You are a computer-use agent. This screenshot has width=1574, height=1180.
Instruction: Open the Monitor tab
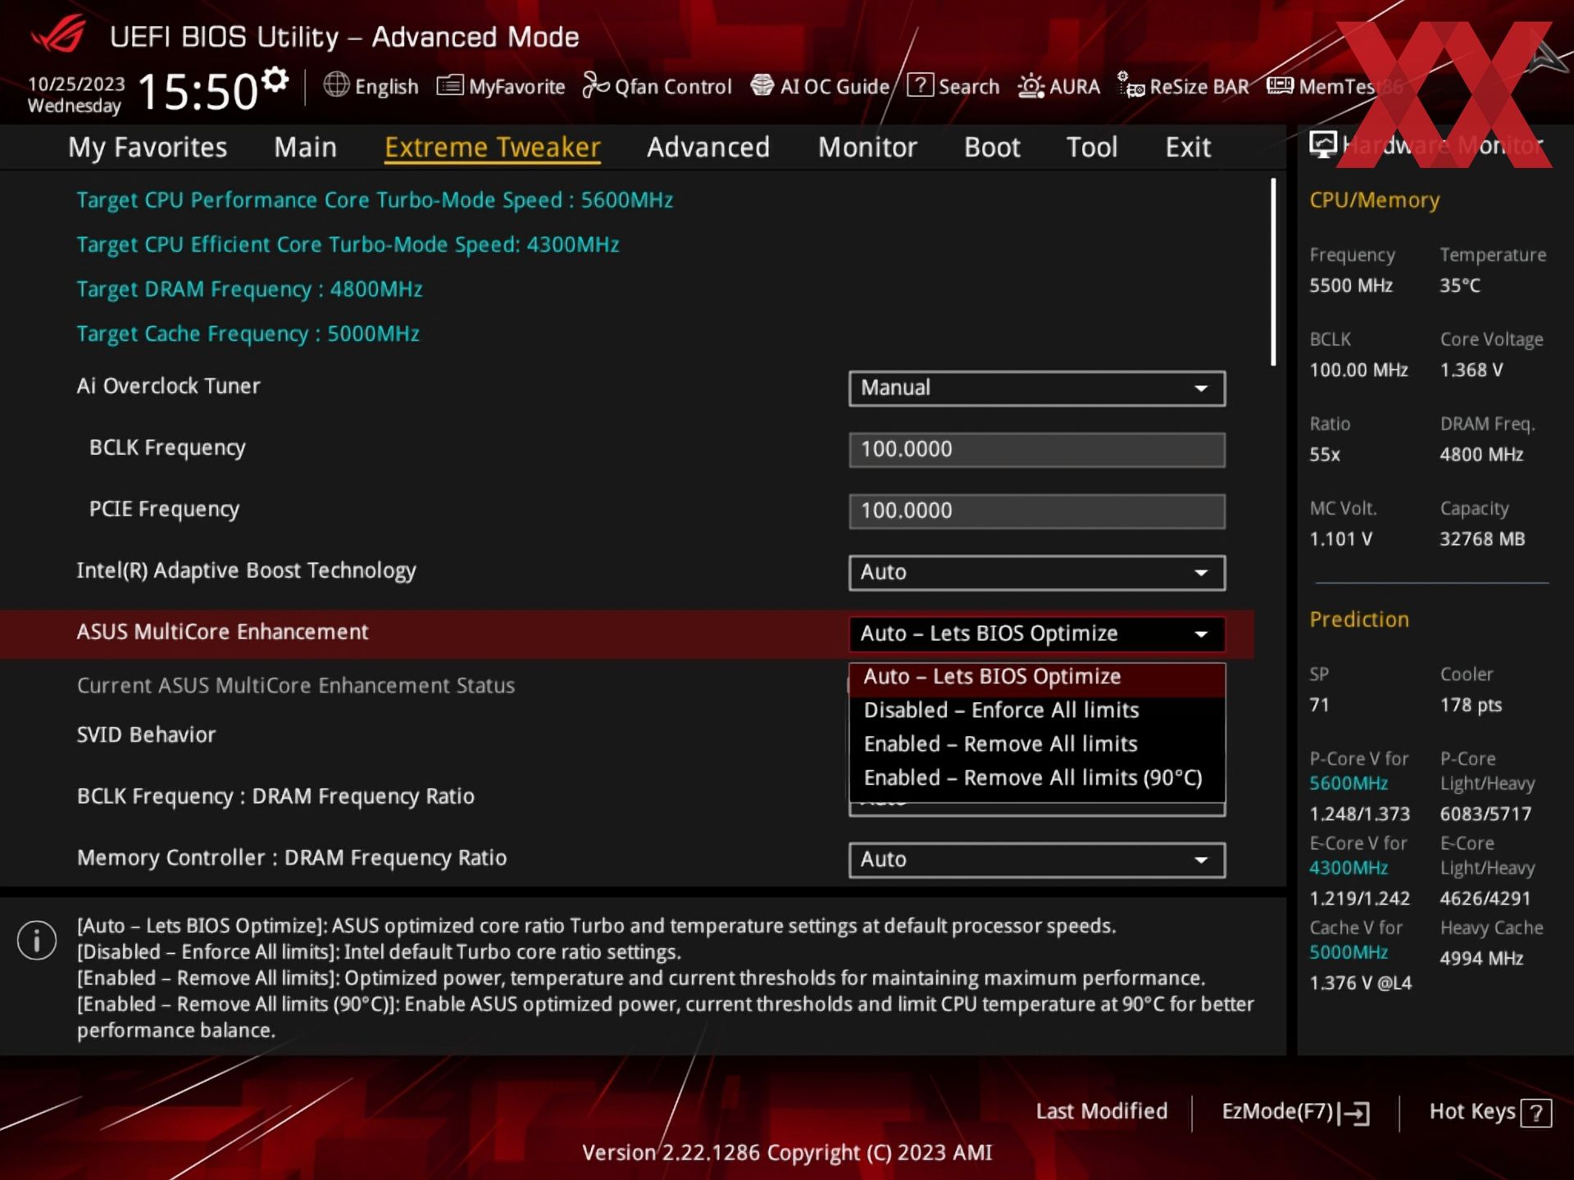click(x=867, y=147)
